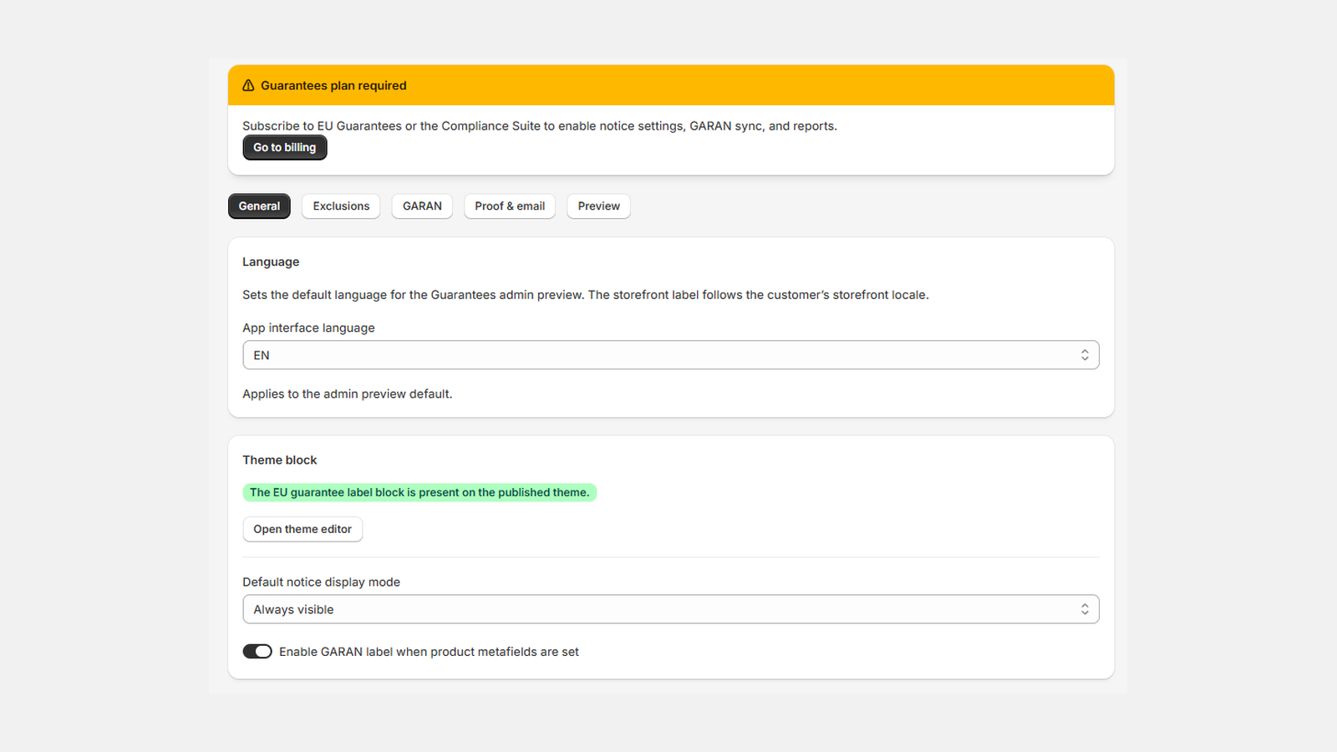The height and width of the screenshot is (752, 1337).
Task: Switch to Proof & email tab
Action: (x=510, y=206)
